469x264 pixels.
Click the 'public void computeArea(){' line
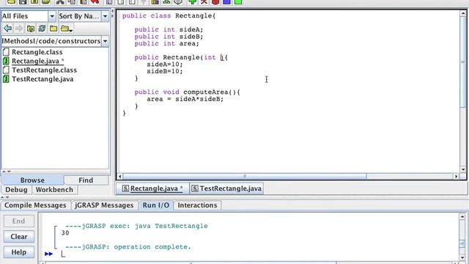coord(188,92)
